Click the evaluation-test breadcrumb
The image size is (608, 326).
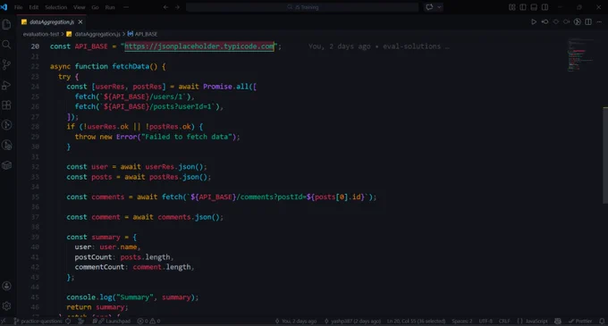(x=41, y=34)
